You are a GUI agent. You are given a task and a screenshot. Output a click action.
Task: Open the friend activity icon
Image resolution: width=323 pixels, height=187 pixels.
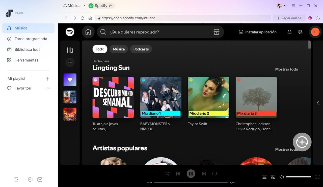300,32
